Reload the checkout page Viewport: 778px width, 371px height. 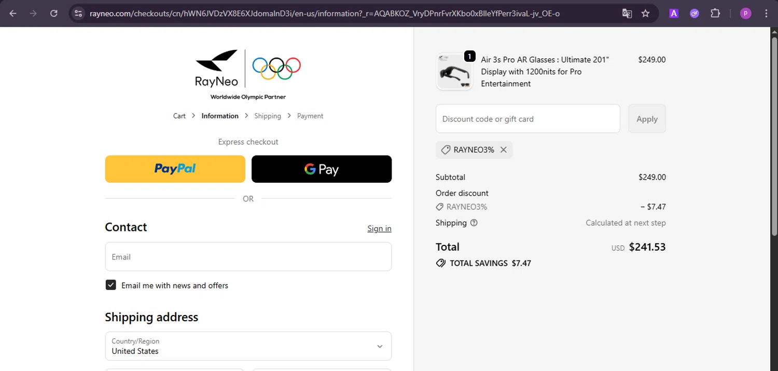54,13
